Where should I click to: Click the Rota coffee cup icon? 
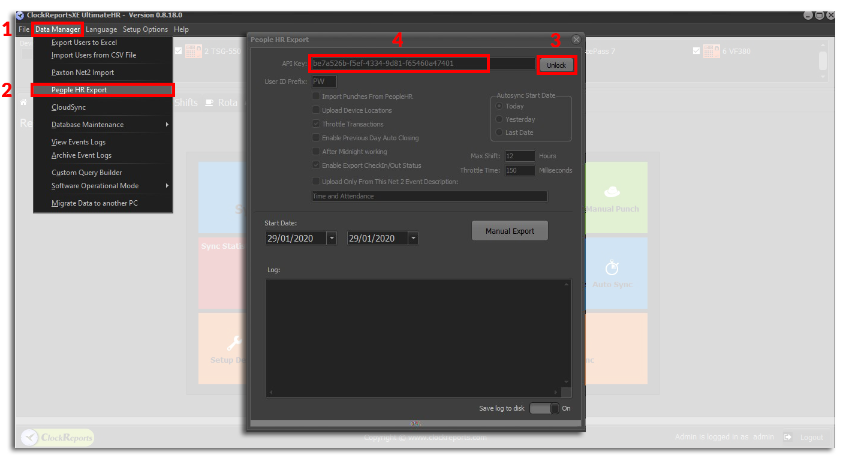(209, 103)
